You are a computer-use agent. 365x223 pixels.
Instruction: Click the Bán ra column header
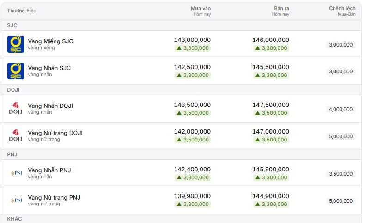(280, 11)
